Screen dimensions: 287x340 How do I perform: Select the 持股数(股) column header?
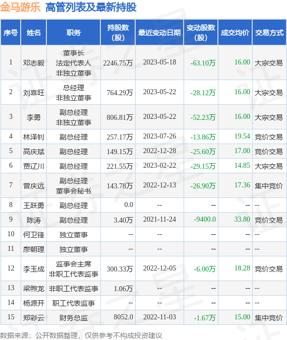coord(118,33)
